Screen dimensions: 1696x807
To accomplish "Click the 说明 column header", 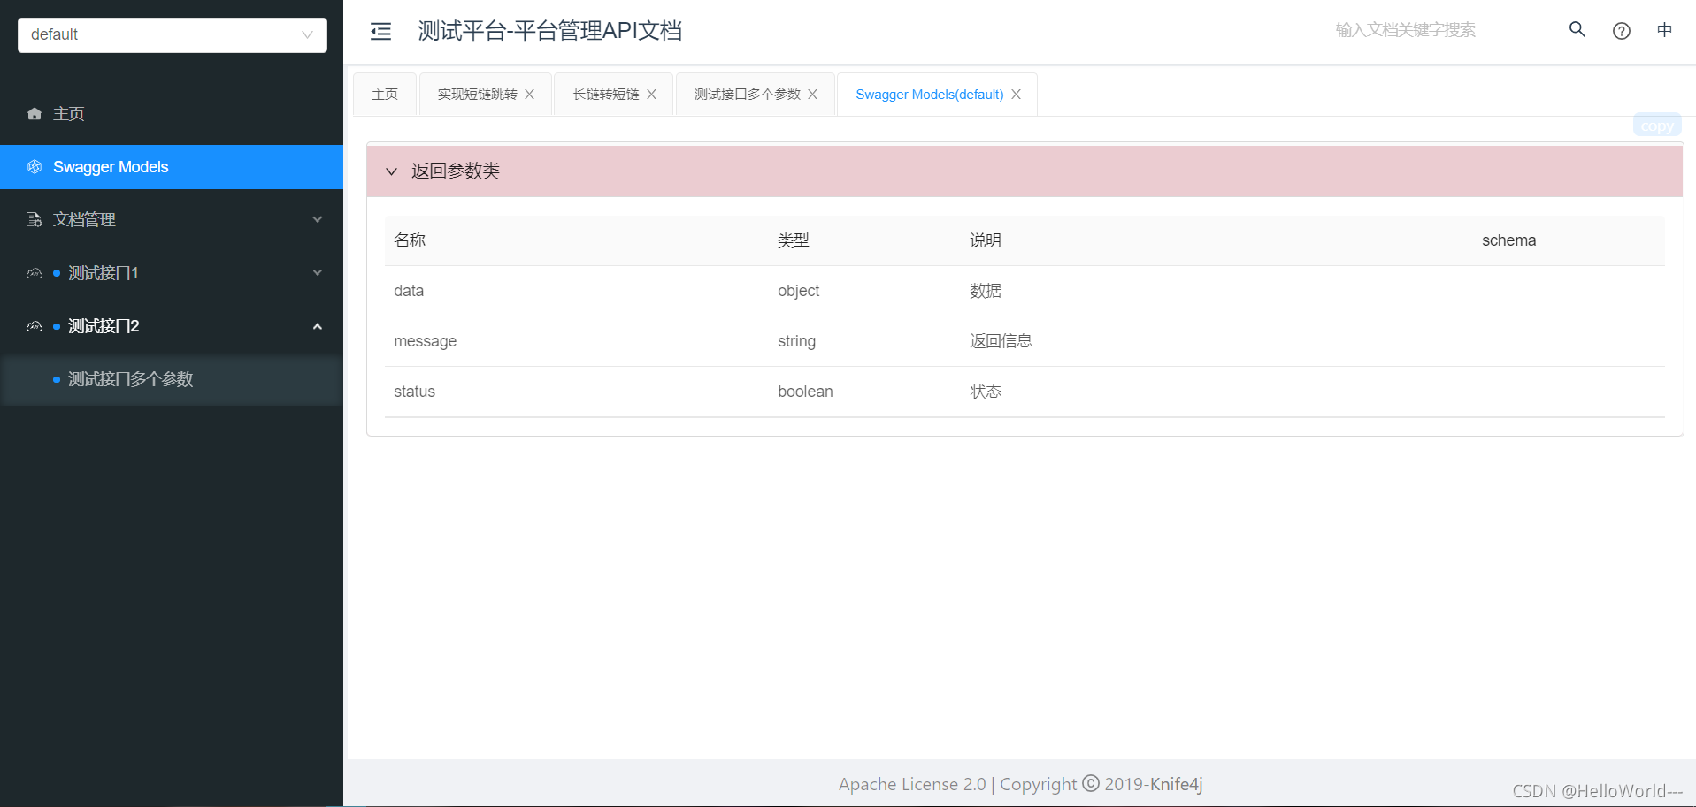I will pyautogui.click(x=986, y=240).
